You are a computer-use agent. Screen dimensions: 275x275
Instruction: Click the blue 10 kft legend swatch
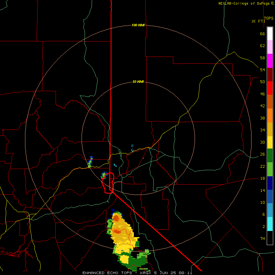click(x=270, y=196)
